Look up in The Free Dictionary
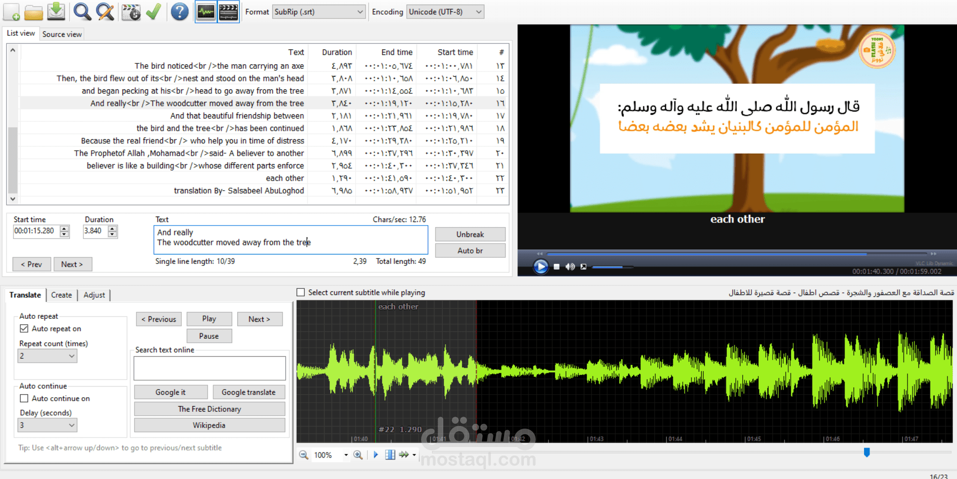Image resolution: width=957 pixels, height=479 pixels. (210, 409)
